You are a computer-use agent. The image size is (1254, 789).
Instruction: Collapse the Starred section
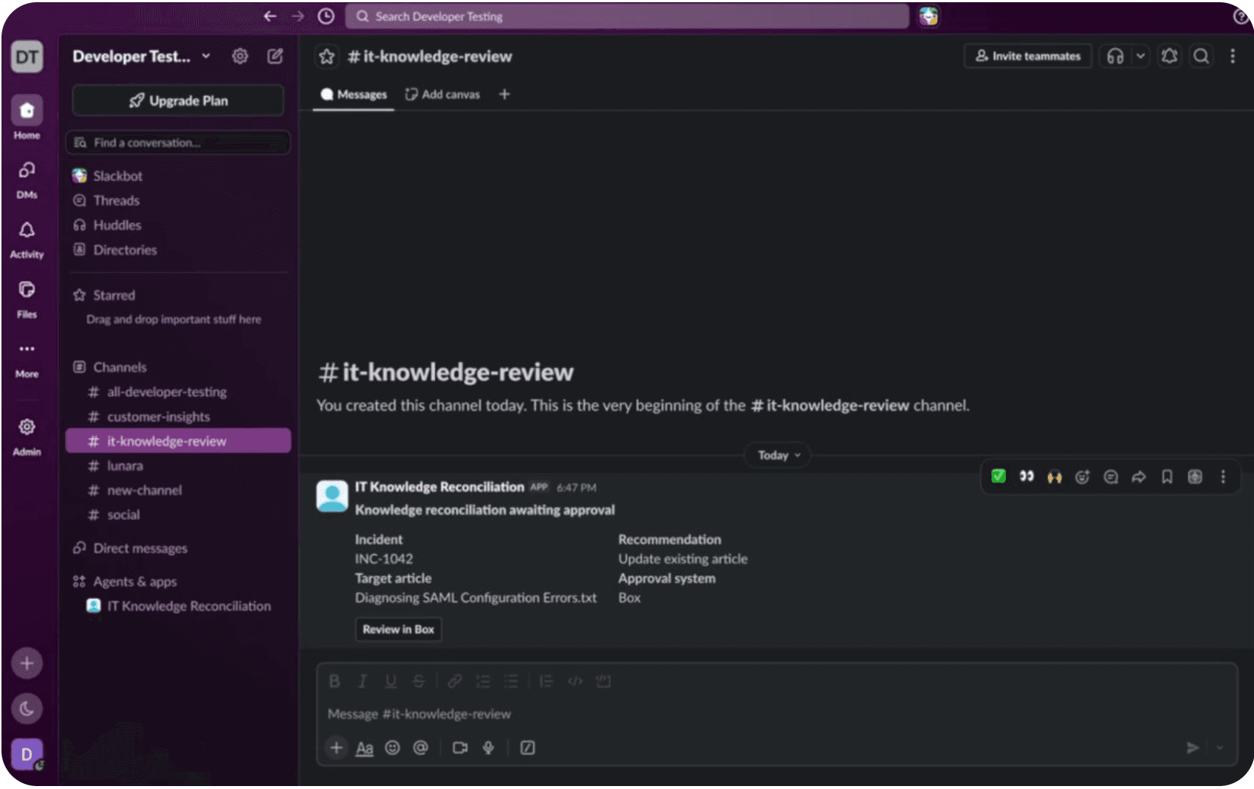tap(114, 295)
